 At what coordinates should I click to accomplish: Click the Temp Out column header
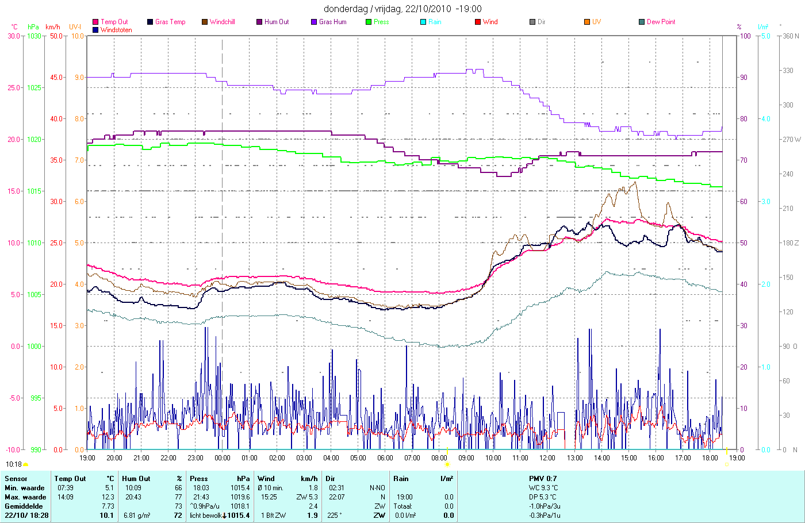(70, 479)
